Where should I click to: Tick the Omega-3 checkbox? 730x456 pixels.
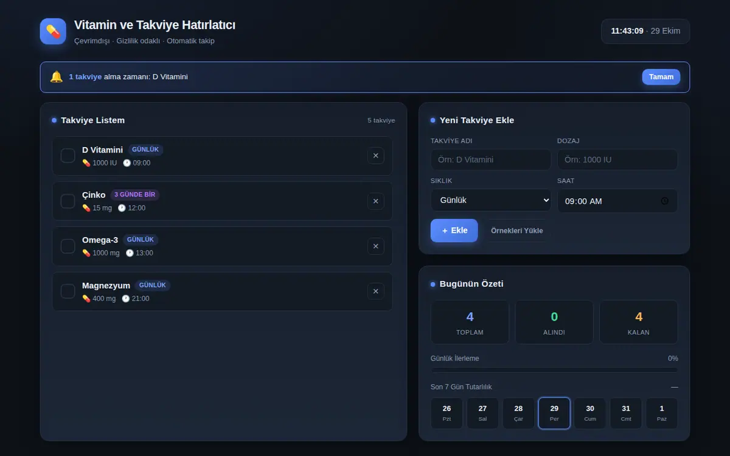68,246
